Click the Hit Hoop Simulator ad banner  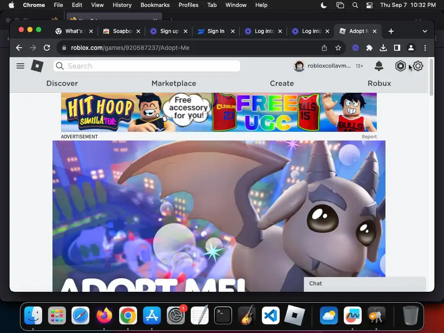219,112
